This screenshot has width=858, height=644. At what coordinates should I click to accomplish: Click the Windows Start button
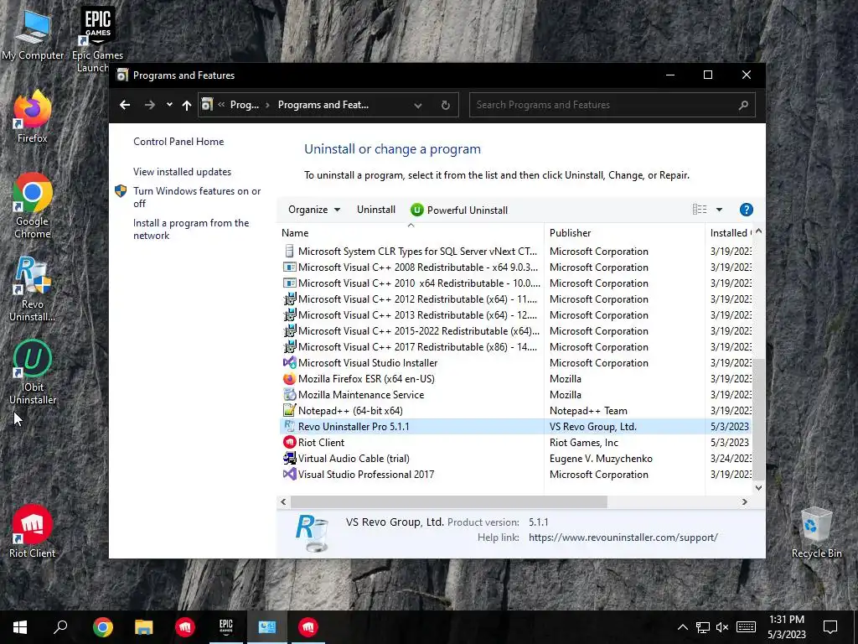[x=20, y=627]
